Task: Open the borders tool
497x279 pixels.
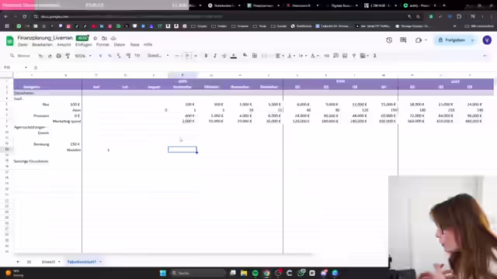Action: click(255, 56)
